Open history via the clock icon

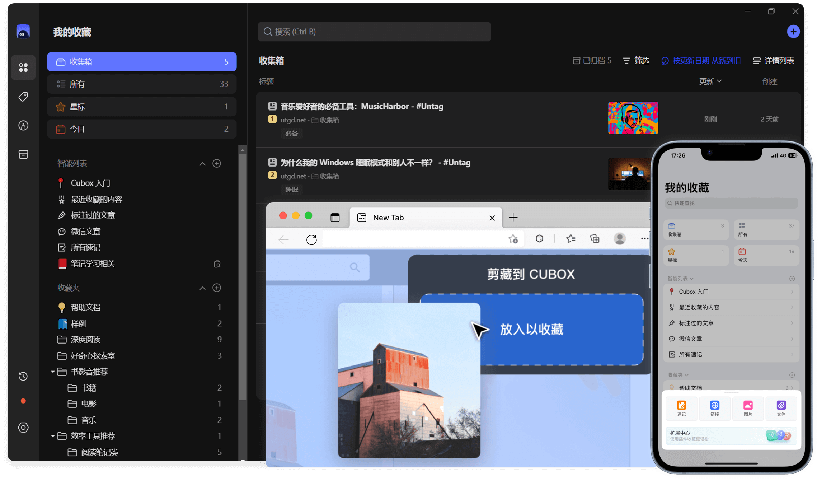23,376
